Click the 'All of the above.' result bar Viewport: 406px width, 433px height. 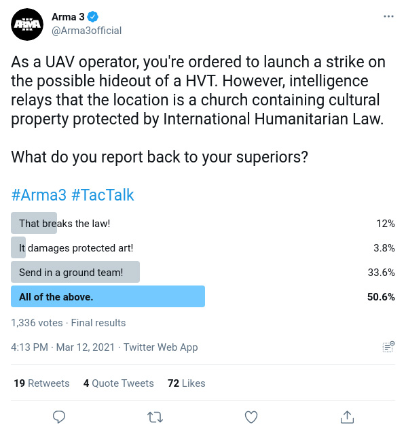coord(108,296)
